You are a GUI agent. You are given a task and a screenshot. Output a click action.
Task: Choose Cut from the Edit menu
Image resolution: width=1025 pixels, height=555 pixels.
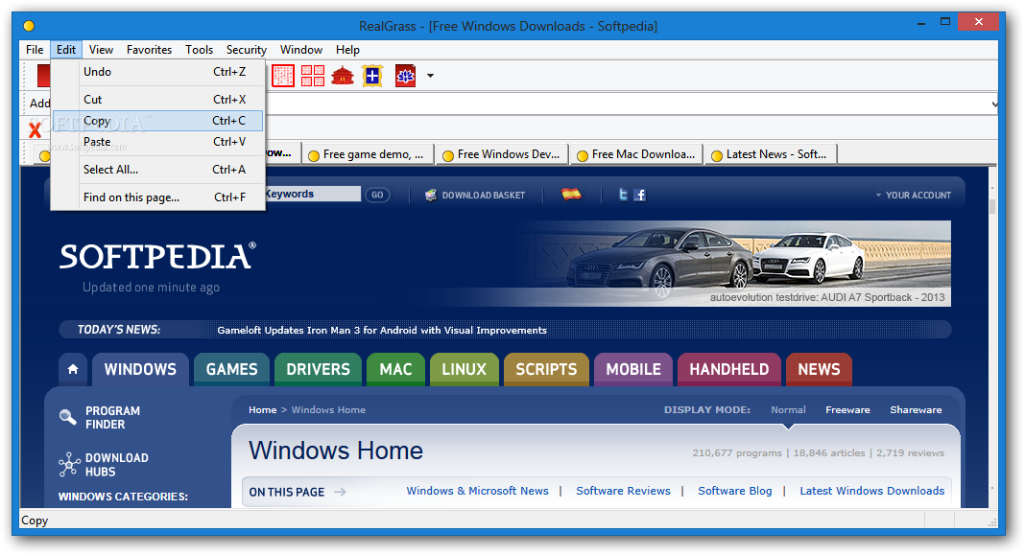(157, 100)
